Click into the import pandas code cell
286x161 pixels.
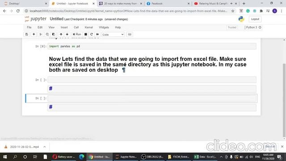(152, 47)
